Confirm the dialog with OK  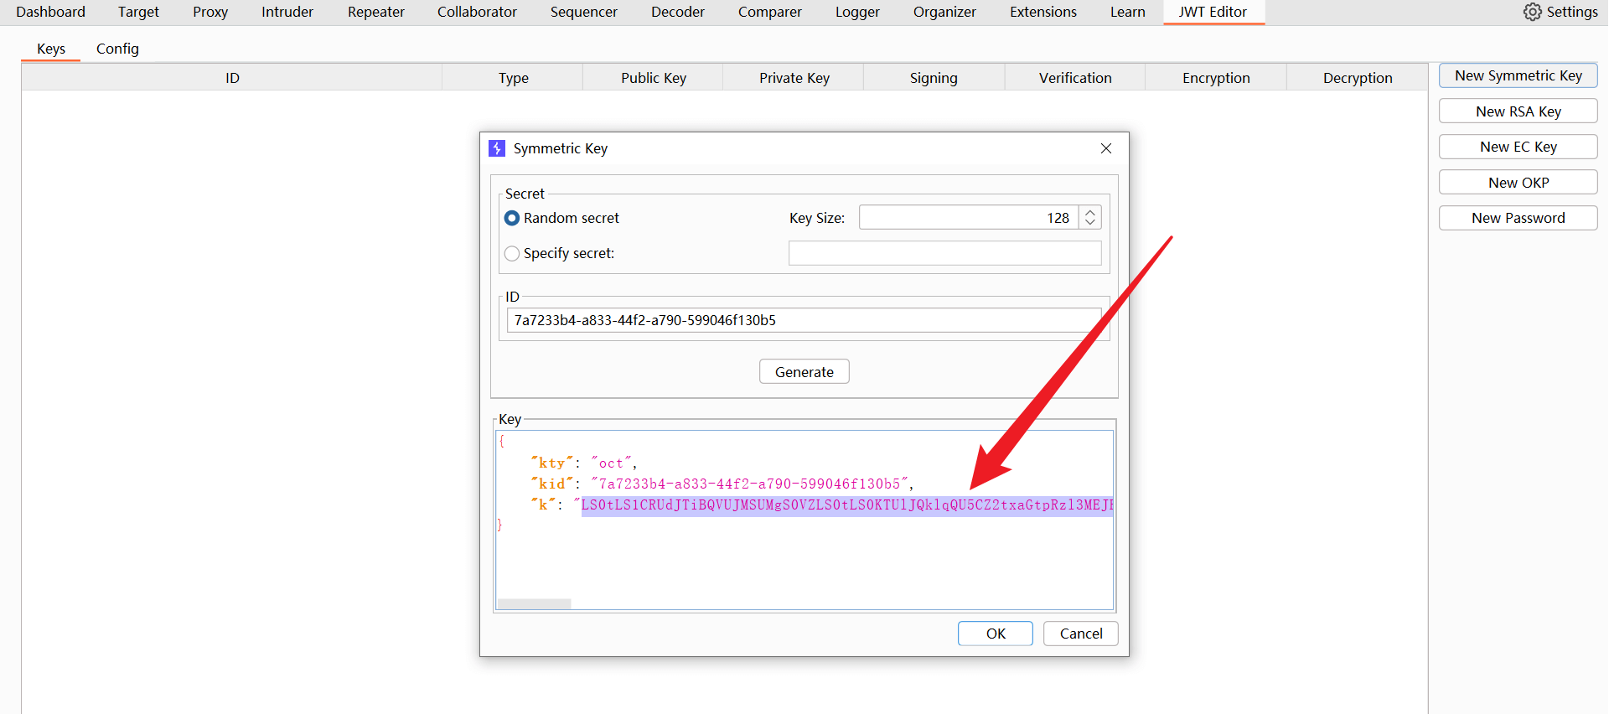(995, 634)
